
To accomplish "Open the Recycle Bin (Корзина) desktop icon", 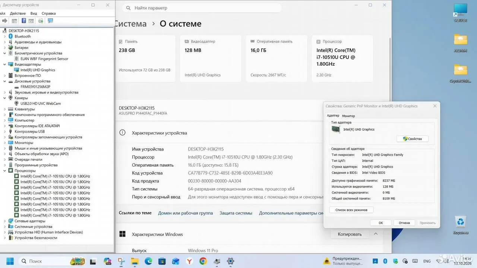I will (x=461, y=225).
